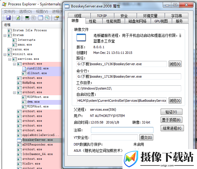
Task: Click the Properties toolbar icon
Action: tap(57, 18)
